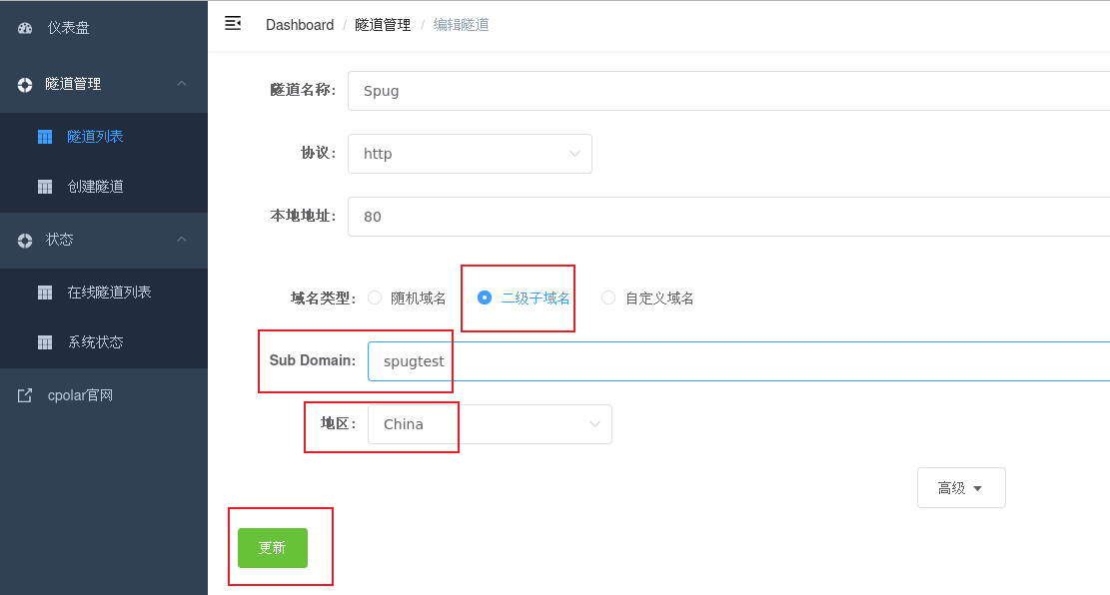Focus the 本地地址 field containing 80
1110x595 pixels.
click(x=729, y=217)
